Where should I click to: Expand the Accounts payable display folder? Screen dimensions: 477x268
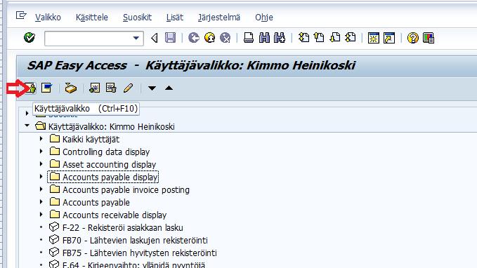click(41, 177)
